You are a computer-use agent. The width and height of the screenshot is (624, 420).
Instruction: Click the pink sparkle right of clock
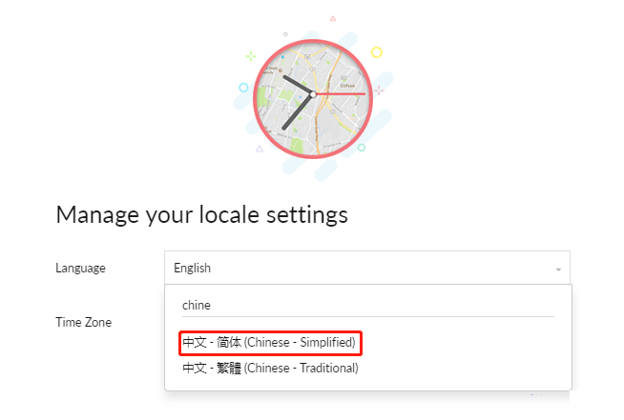(379, 90)
